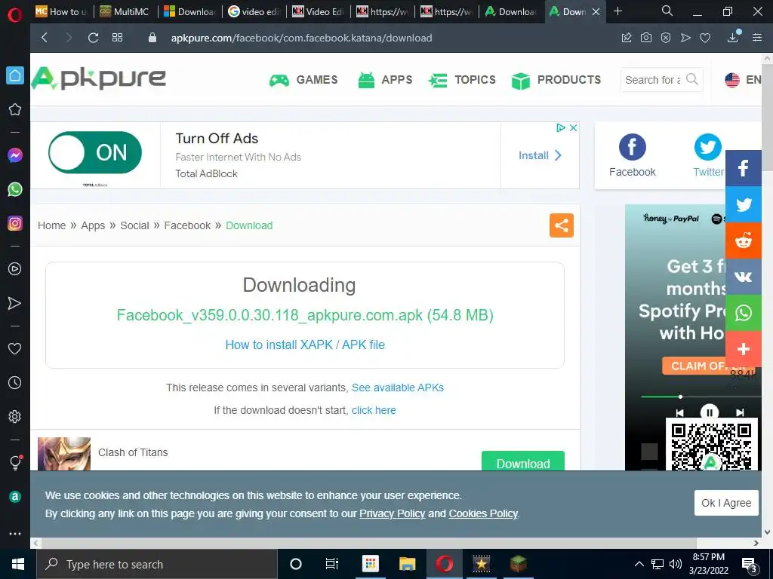Take page snapshot with camera icon

(x=646, y=38)
